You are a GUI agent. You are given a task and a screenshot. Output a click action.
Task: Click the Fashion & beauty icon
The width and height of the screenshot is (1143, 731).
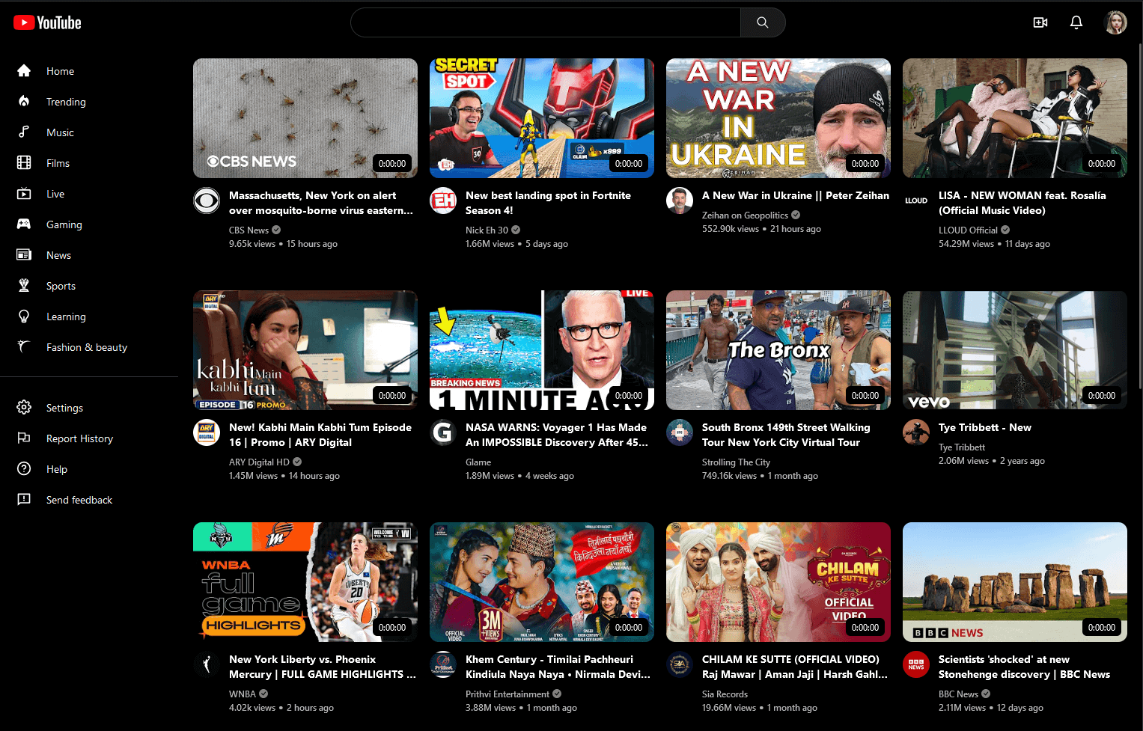(24, 347)
